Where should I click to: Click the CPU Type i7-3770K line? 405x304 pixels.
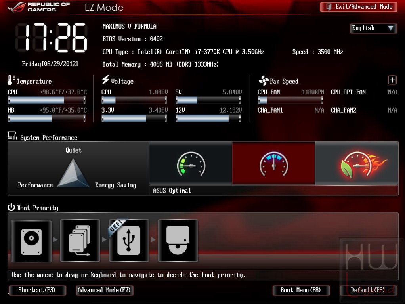[183, 52]
